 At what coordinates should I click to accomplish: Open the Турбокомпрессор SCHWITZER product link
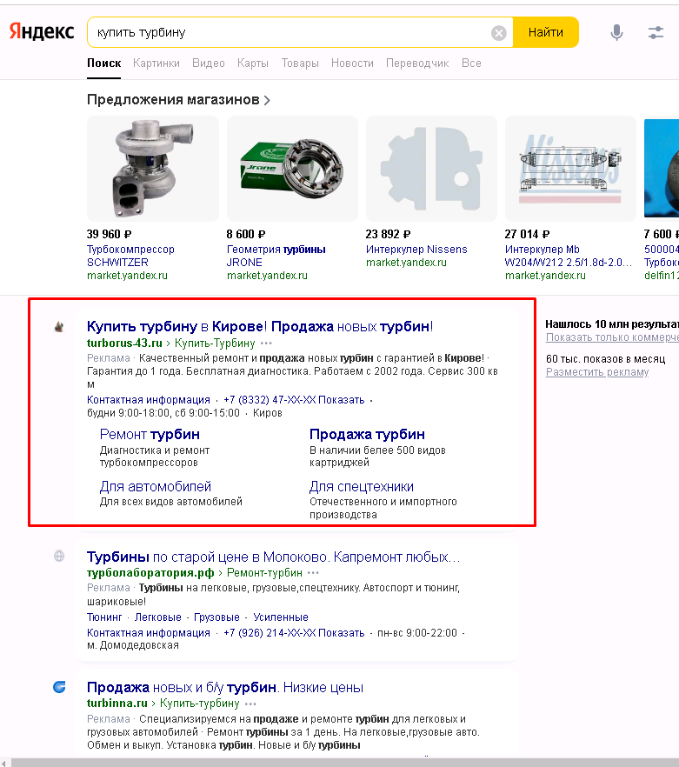(x=130, y=256)
